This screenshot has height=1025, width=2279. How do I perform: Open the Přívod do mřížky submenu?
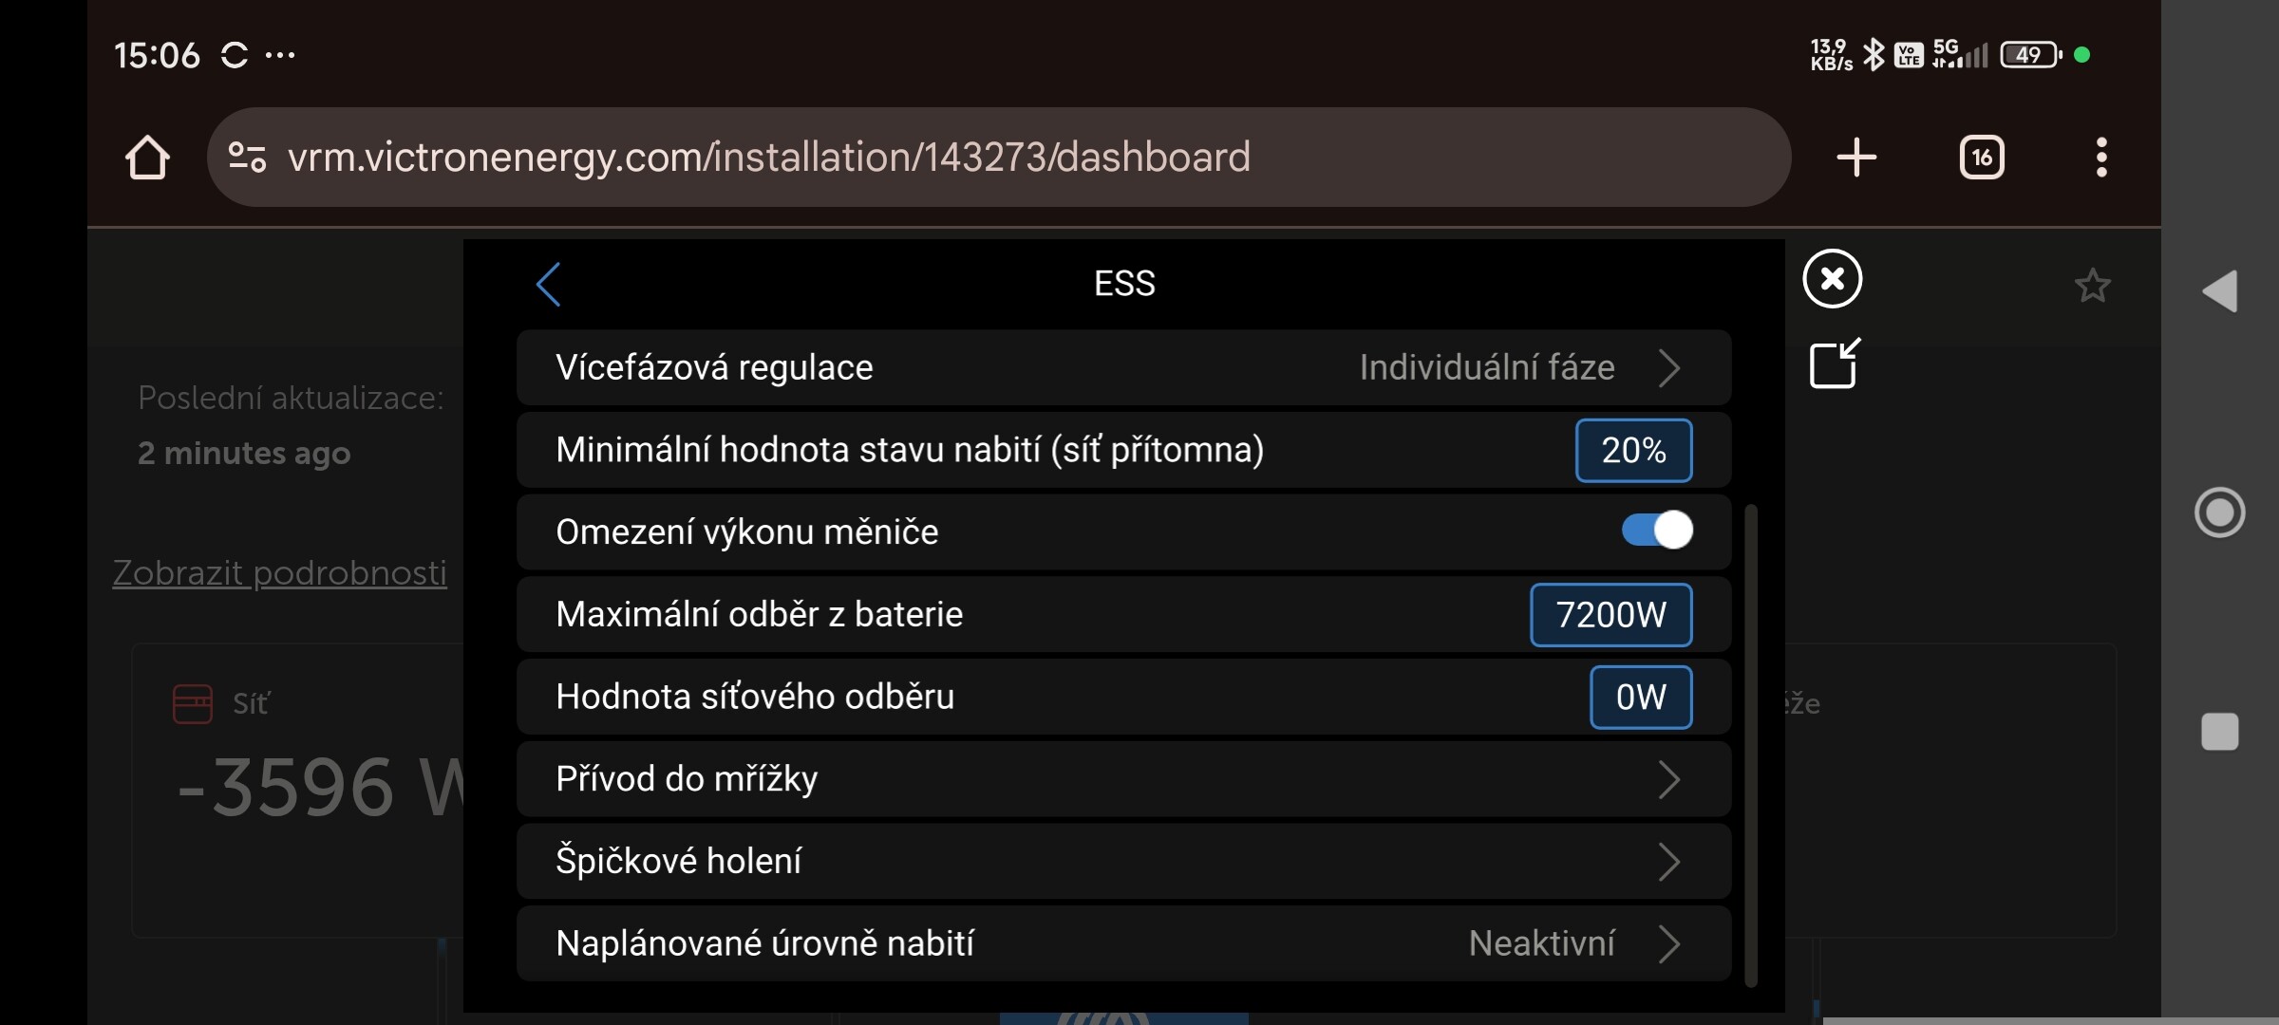pyautogui.click(x=1123, y=779)
